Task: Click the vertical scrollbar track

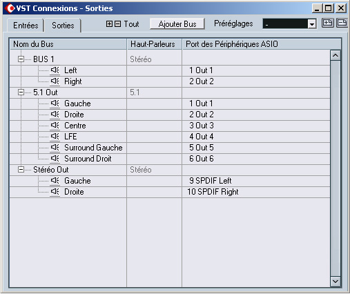Action: coord(336,168)
